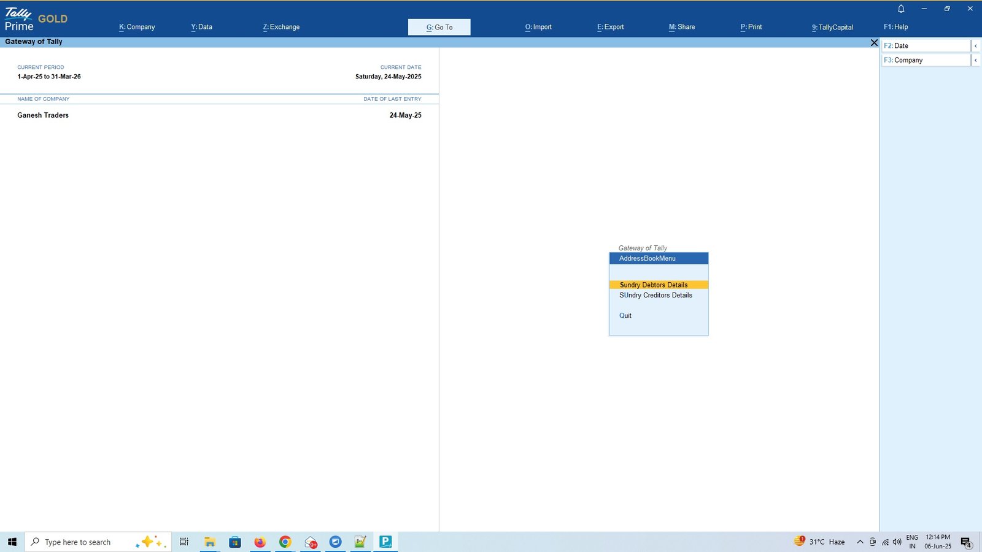The height and width of the screenshot is (552, 982).
Task: Open the Action Center notifications icon
Action: [x=966, y=542]
